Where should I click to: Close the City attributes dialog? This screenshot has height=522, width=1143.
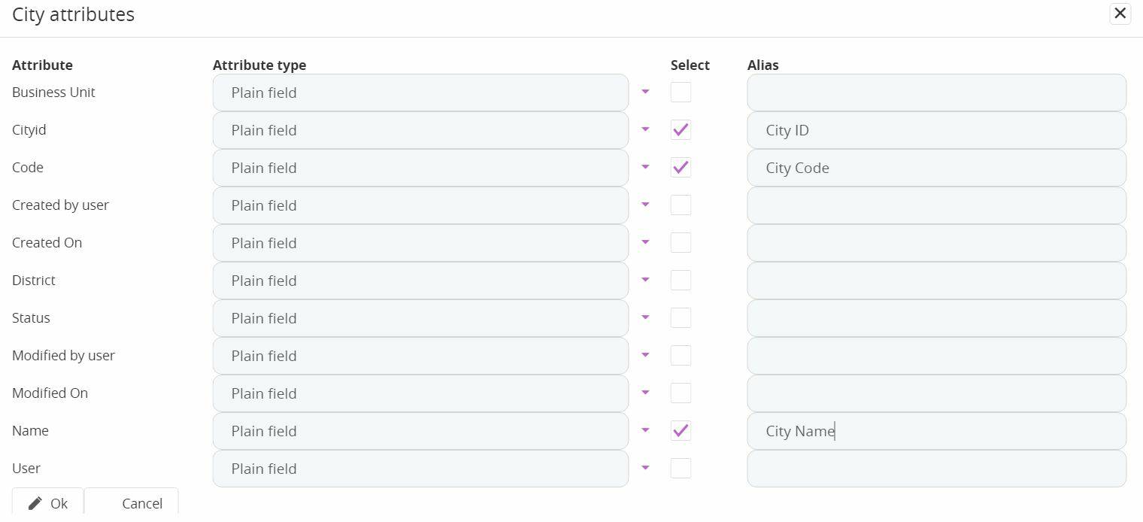[1120, 14]
